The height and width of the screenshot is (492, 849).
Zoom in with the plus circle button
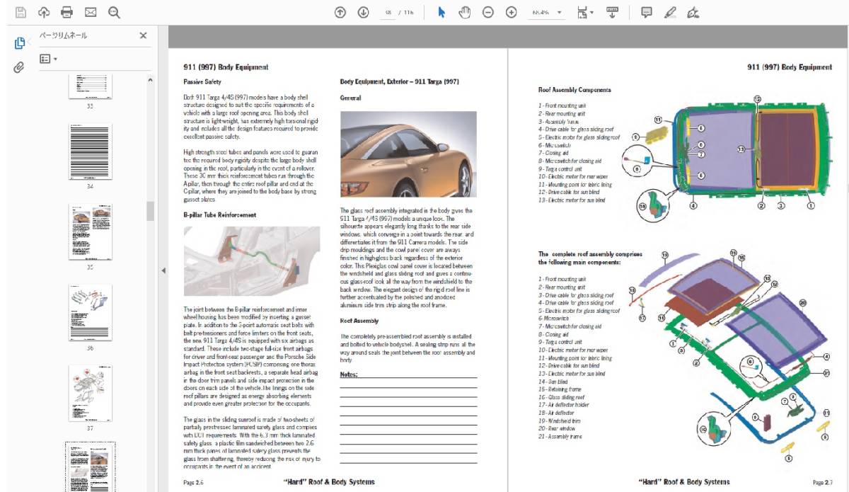point(512,12)
